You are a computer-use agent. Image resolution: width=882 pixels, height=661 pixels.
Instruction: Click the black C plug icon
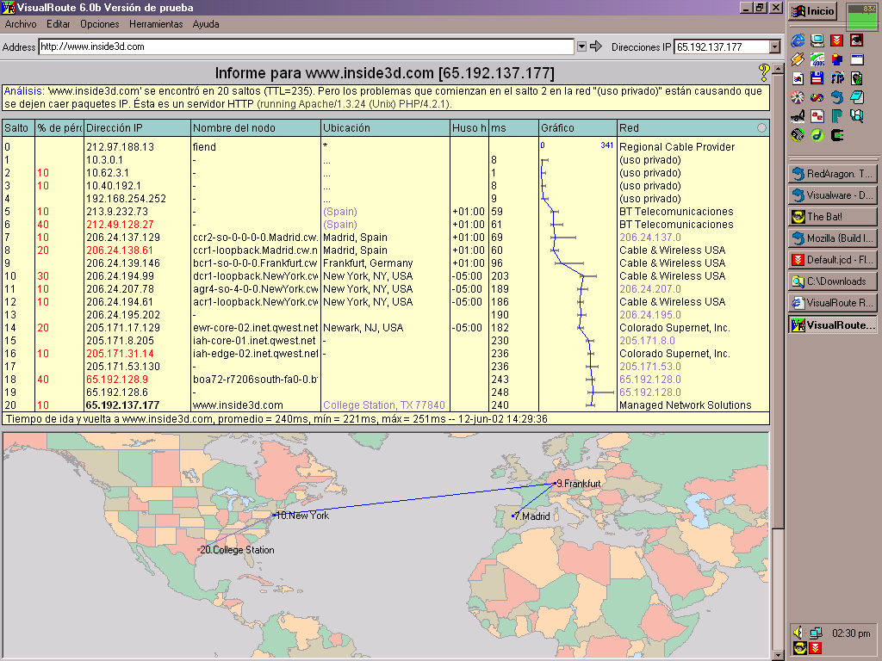[x=837, y=135]
